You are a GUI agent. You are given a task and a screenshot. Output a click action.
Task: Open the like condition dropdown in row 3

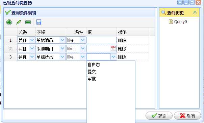click(x=83, y=57)
